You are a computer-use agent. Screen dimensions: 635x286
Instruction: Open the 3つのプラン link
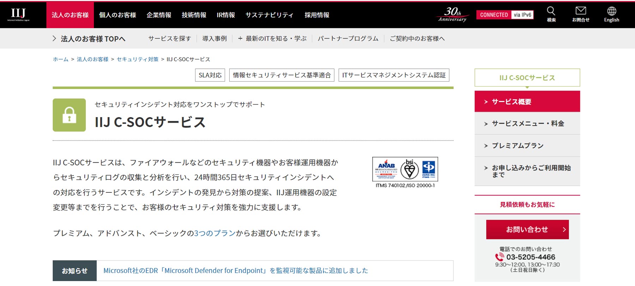(215, 233)
